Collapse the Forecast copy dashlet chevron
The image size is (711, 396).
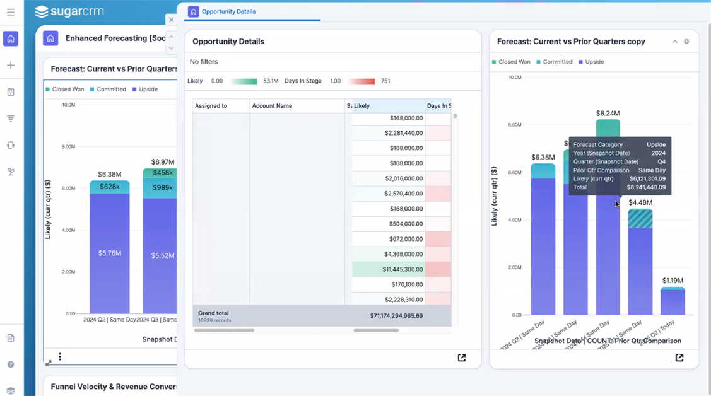(675, 42)
